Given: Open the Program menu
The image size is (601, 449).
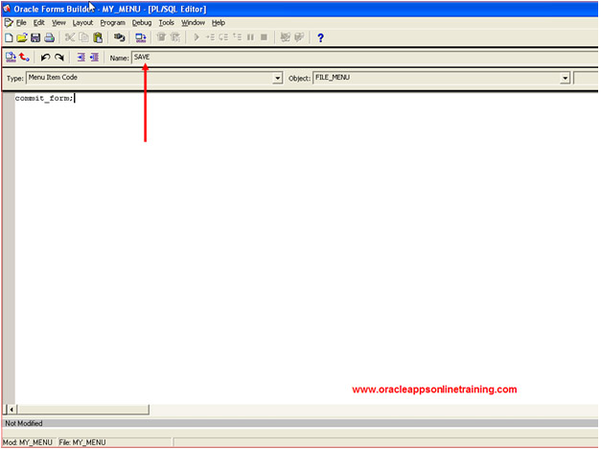Looking at the screenshot, I should [x=112, y=22].
